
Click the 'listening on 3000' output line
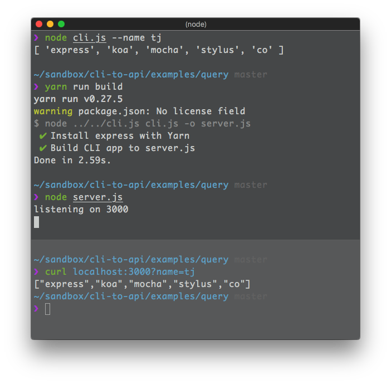[81, 210]
